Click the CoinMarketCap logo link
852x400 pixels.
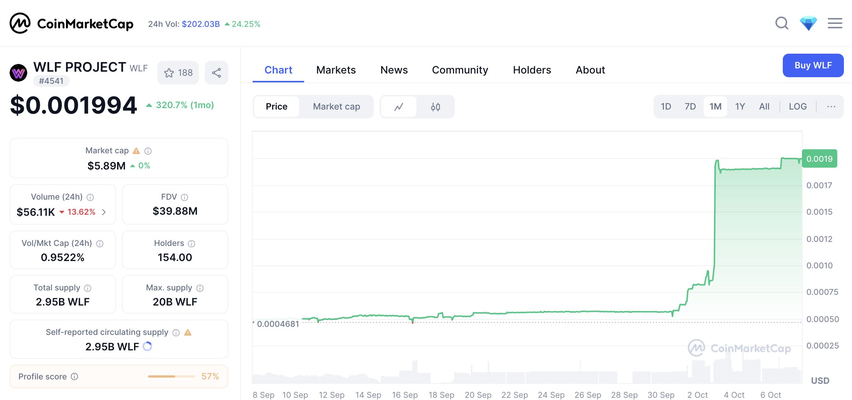click(x=72, y=24)
